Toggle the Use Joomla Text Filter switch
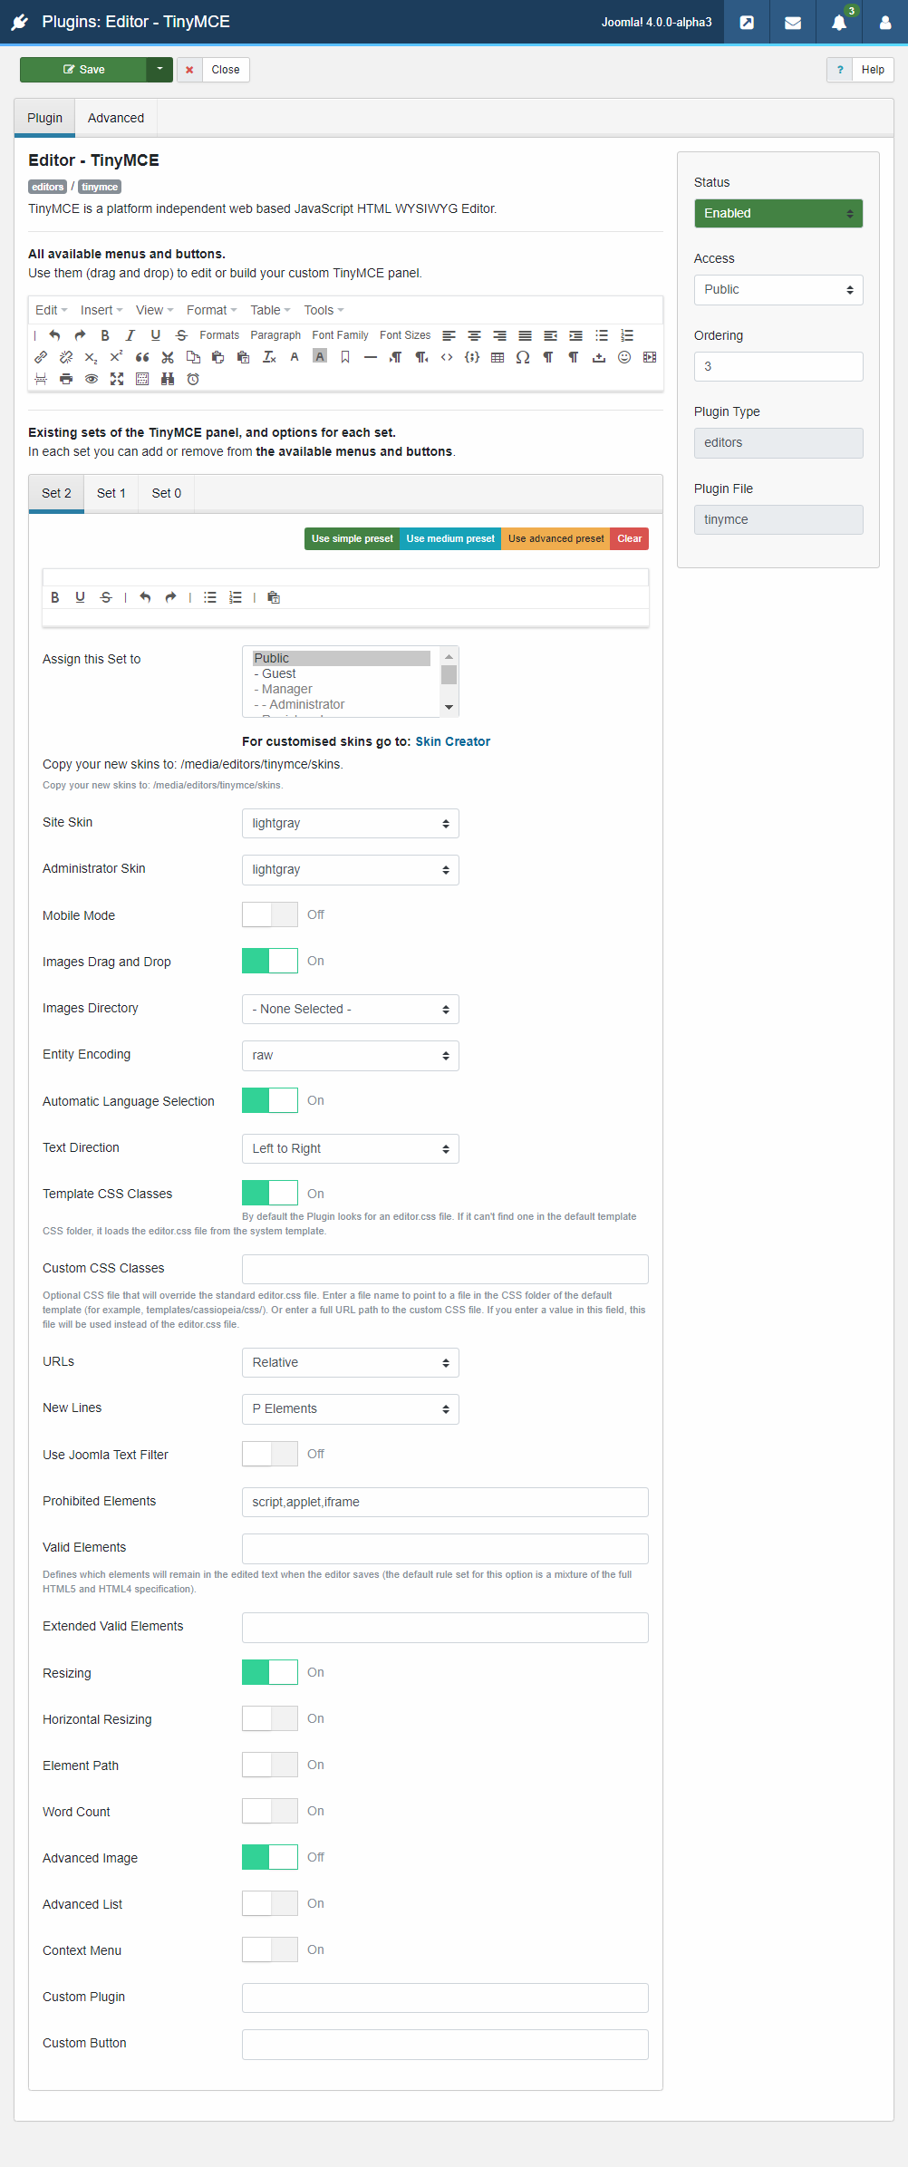The image size is (908, 2167). 270,1454
